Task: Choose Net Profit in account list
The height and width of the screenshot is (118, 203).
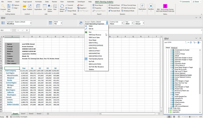Action: point(92,61)
